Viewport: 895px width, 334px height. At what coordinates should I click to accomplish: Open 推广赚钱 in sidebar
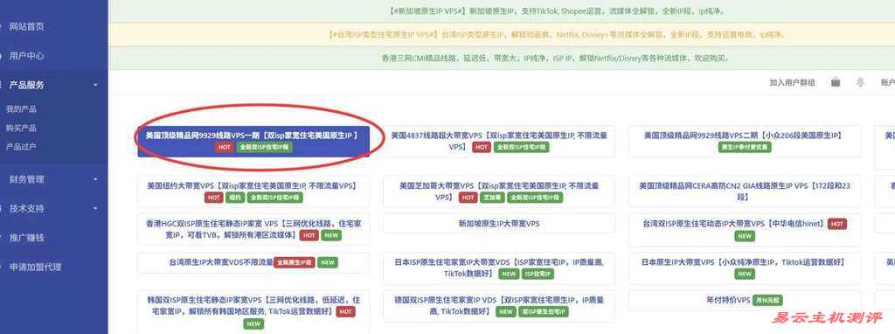click(x=26, y=238)
